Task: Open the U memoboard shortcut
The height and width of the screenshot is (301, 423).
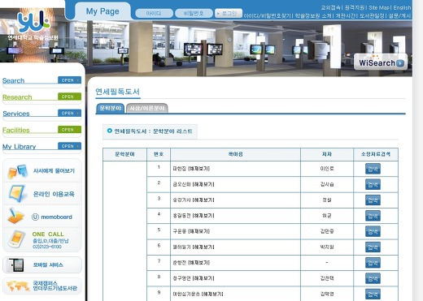Action: 42,217
